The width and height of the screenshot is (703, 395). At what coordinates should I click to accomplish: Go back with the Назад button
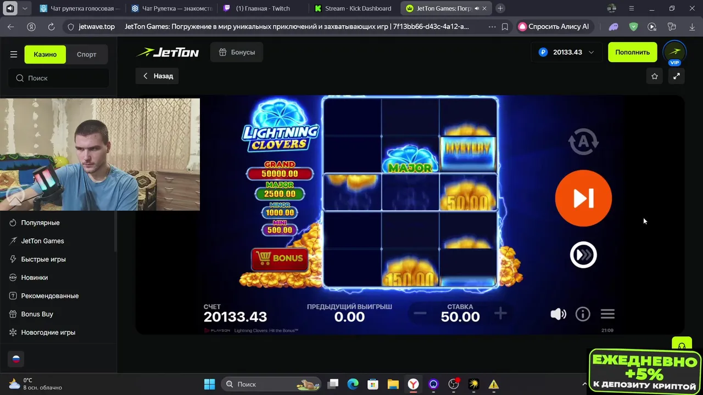tap(158, 76)
